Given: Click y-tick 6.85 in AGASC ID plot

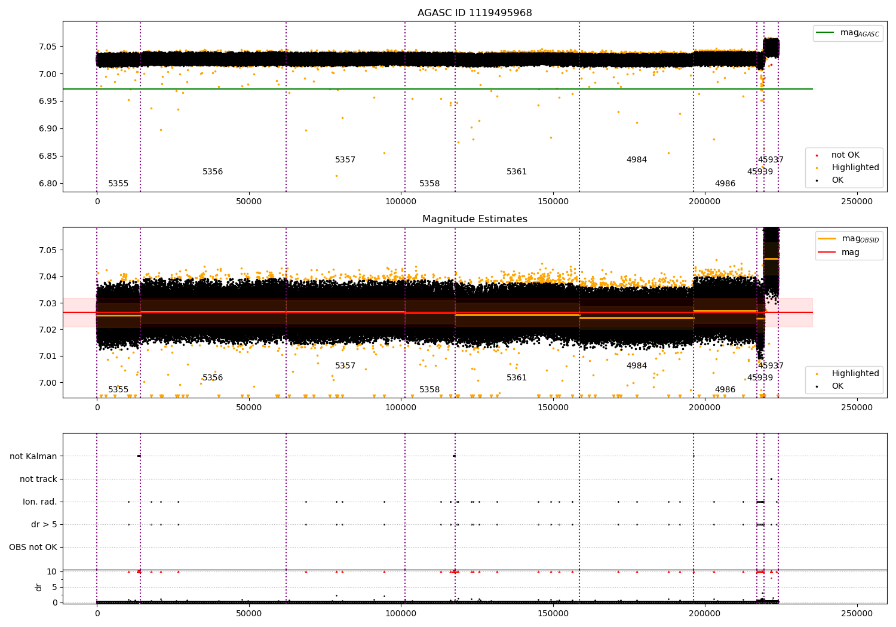Looking at the screenshot, I should [x=48, y=156].
